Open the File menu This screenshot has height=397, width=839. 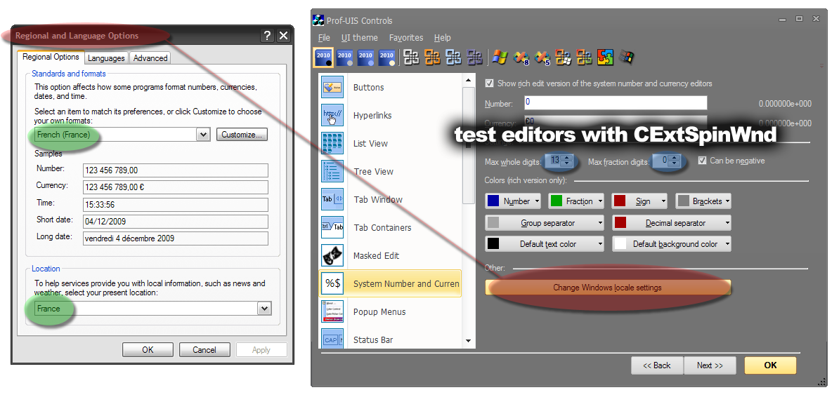(324, 37)
